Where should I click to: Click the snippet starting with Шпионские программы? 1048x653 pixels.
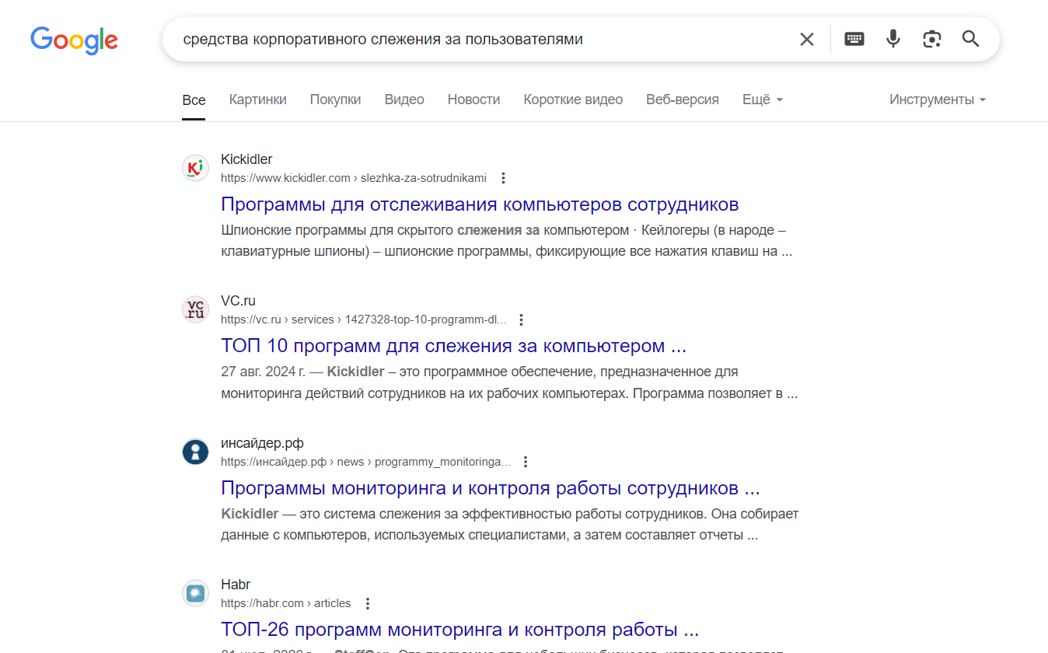point(507,241)
